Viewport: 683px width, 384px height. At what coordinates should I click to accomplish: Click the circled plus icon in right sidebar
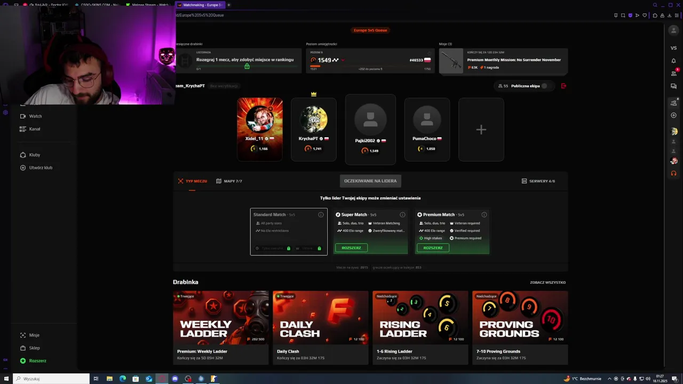click(673, 115)
